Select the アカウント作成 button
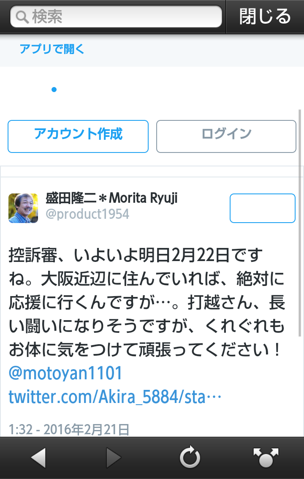This screenshot has width=304, height=479. pos(78,136)
